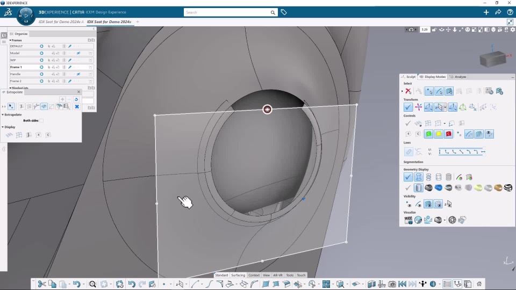This screenshot has width=516, height=290.
Task: Open dropdown beside control mesh icon
Action: [445, 124]
